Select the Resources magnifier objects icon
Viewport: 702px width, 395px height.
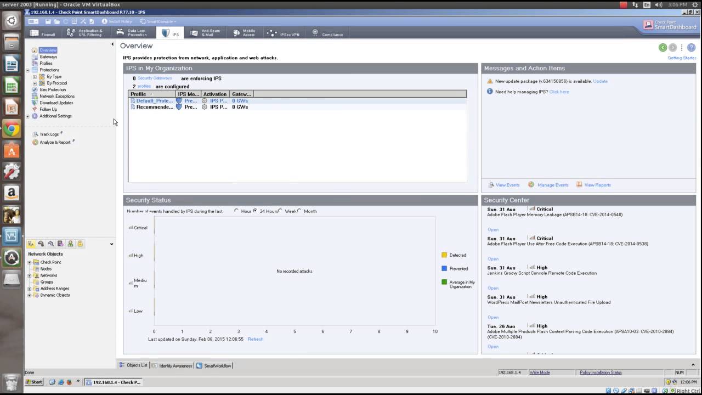tap(51, 244)
